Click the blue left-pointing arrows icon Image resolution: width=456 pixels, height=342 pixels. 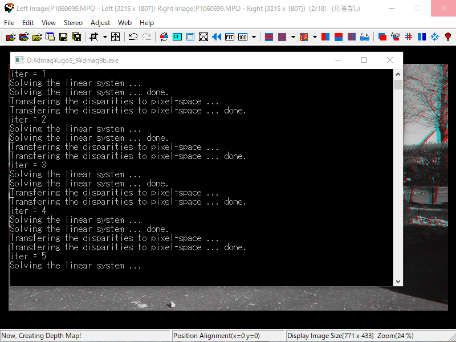coord(217,37)
